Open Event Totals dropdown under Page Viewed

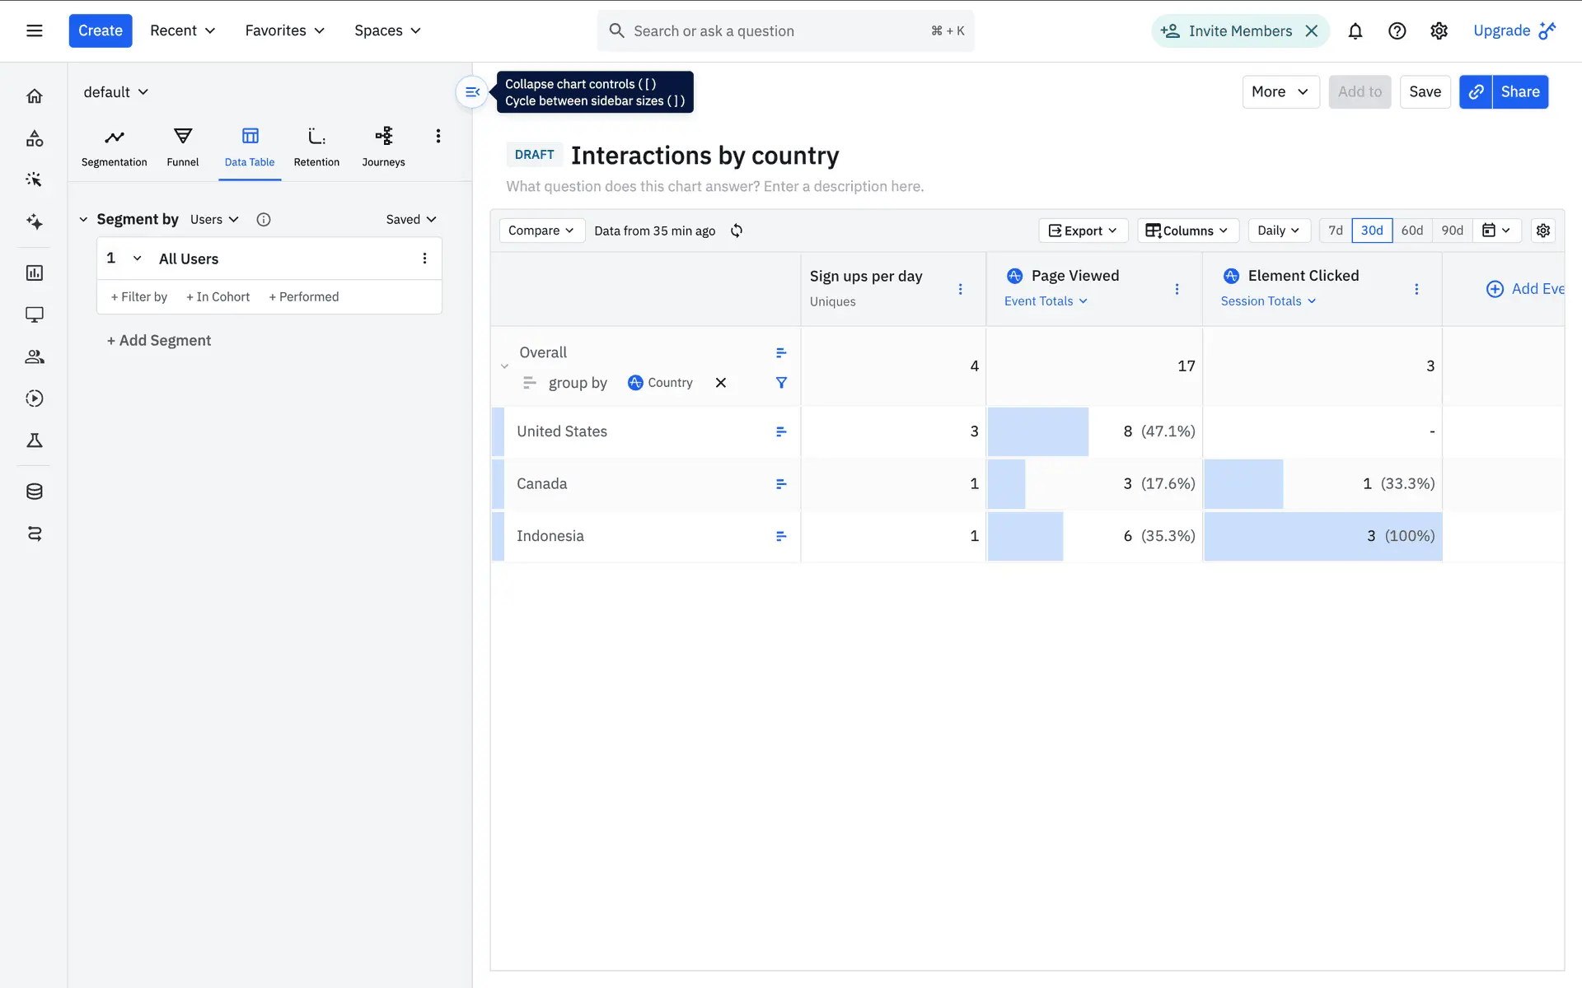[1046, 301]
